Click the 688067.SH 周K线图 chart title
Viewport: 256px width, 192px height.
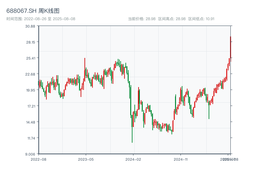pos(33,11)
